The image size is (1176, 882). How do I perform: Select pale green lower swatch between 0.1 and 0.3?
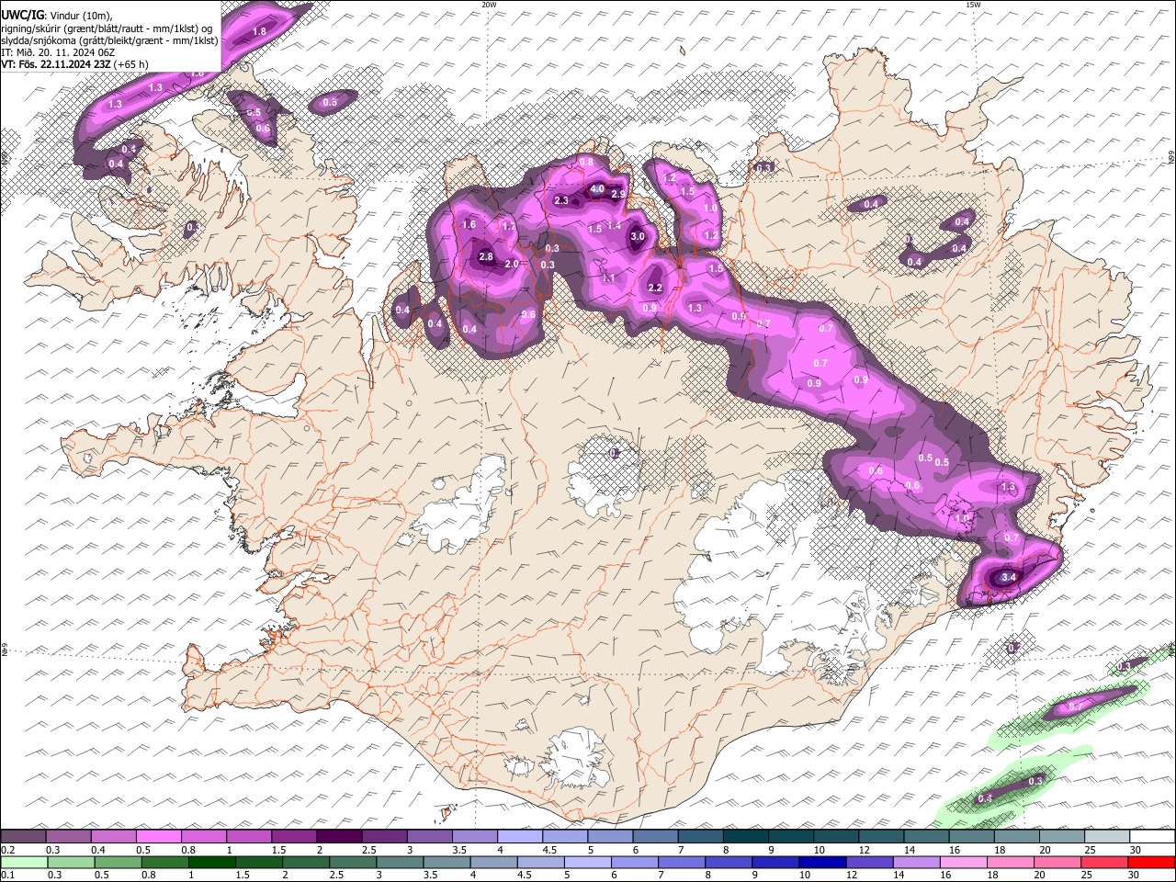pyautogui.click(x=23, y=862)
